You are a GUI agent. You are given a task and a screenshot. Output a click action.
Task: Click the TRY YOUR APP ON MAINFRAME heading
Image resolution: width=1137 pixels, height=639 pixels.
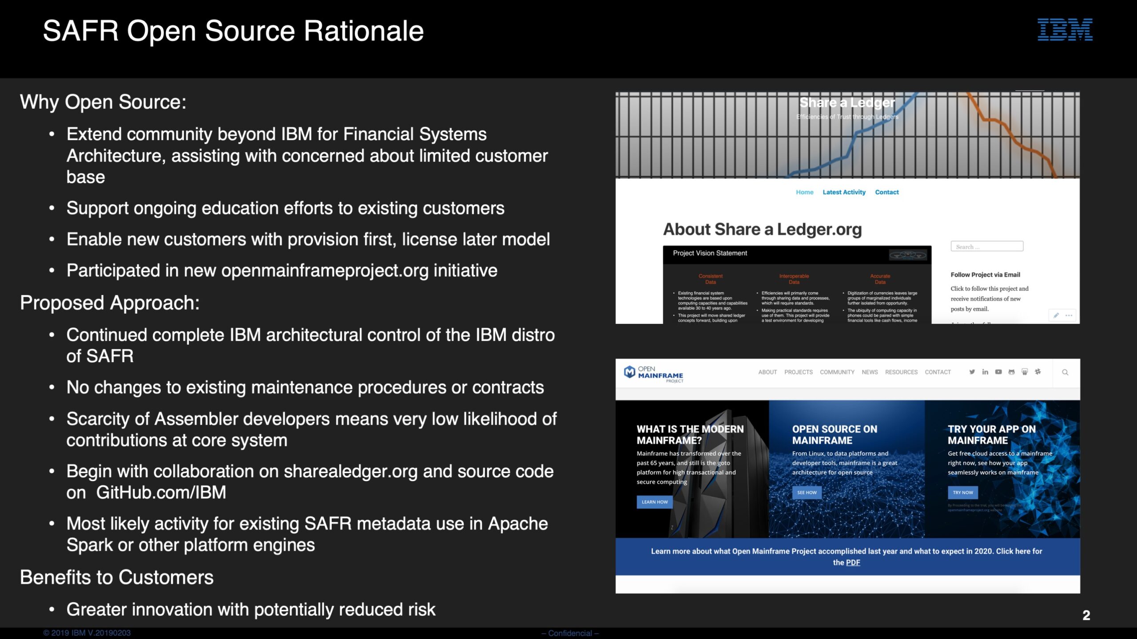coord(991,435)
